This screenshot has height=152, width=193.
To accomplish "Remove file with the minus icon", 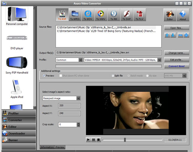I will click(181, 35).
